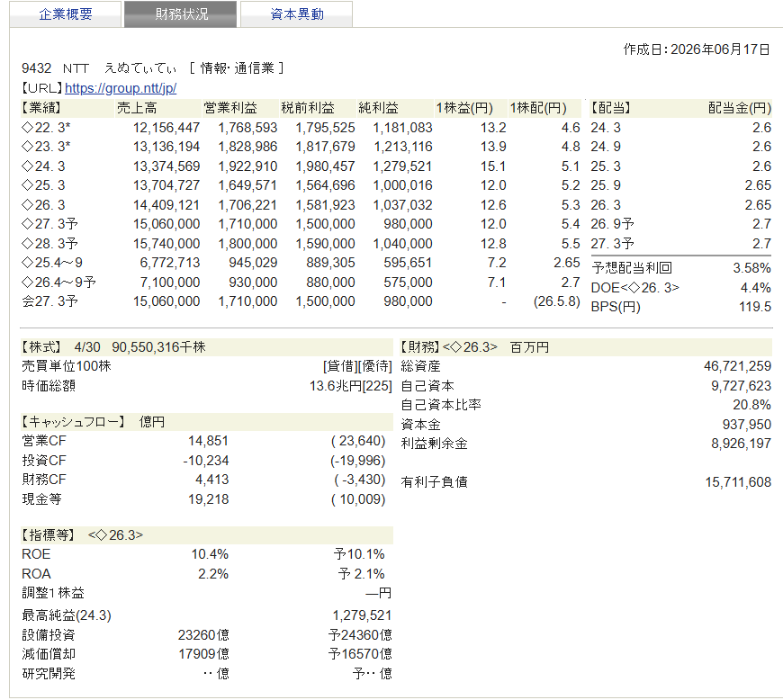Click pretax profit value 1,564,696
783x700 pixels.
pos(325,185)
